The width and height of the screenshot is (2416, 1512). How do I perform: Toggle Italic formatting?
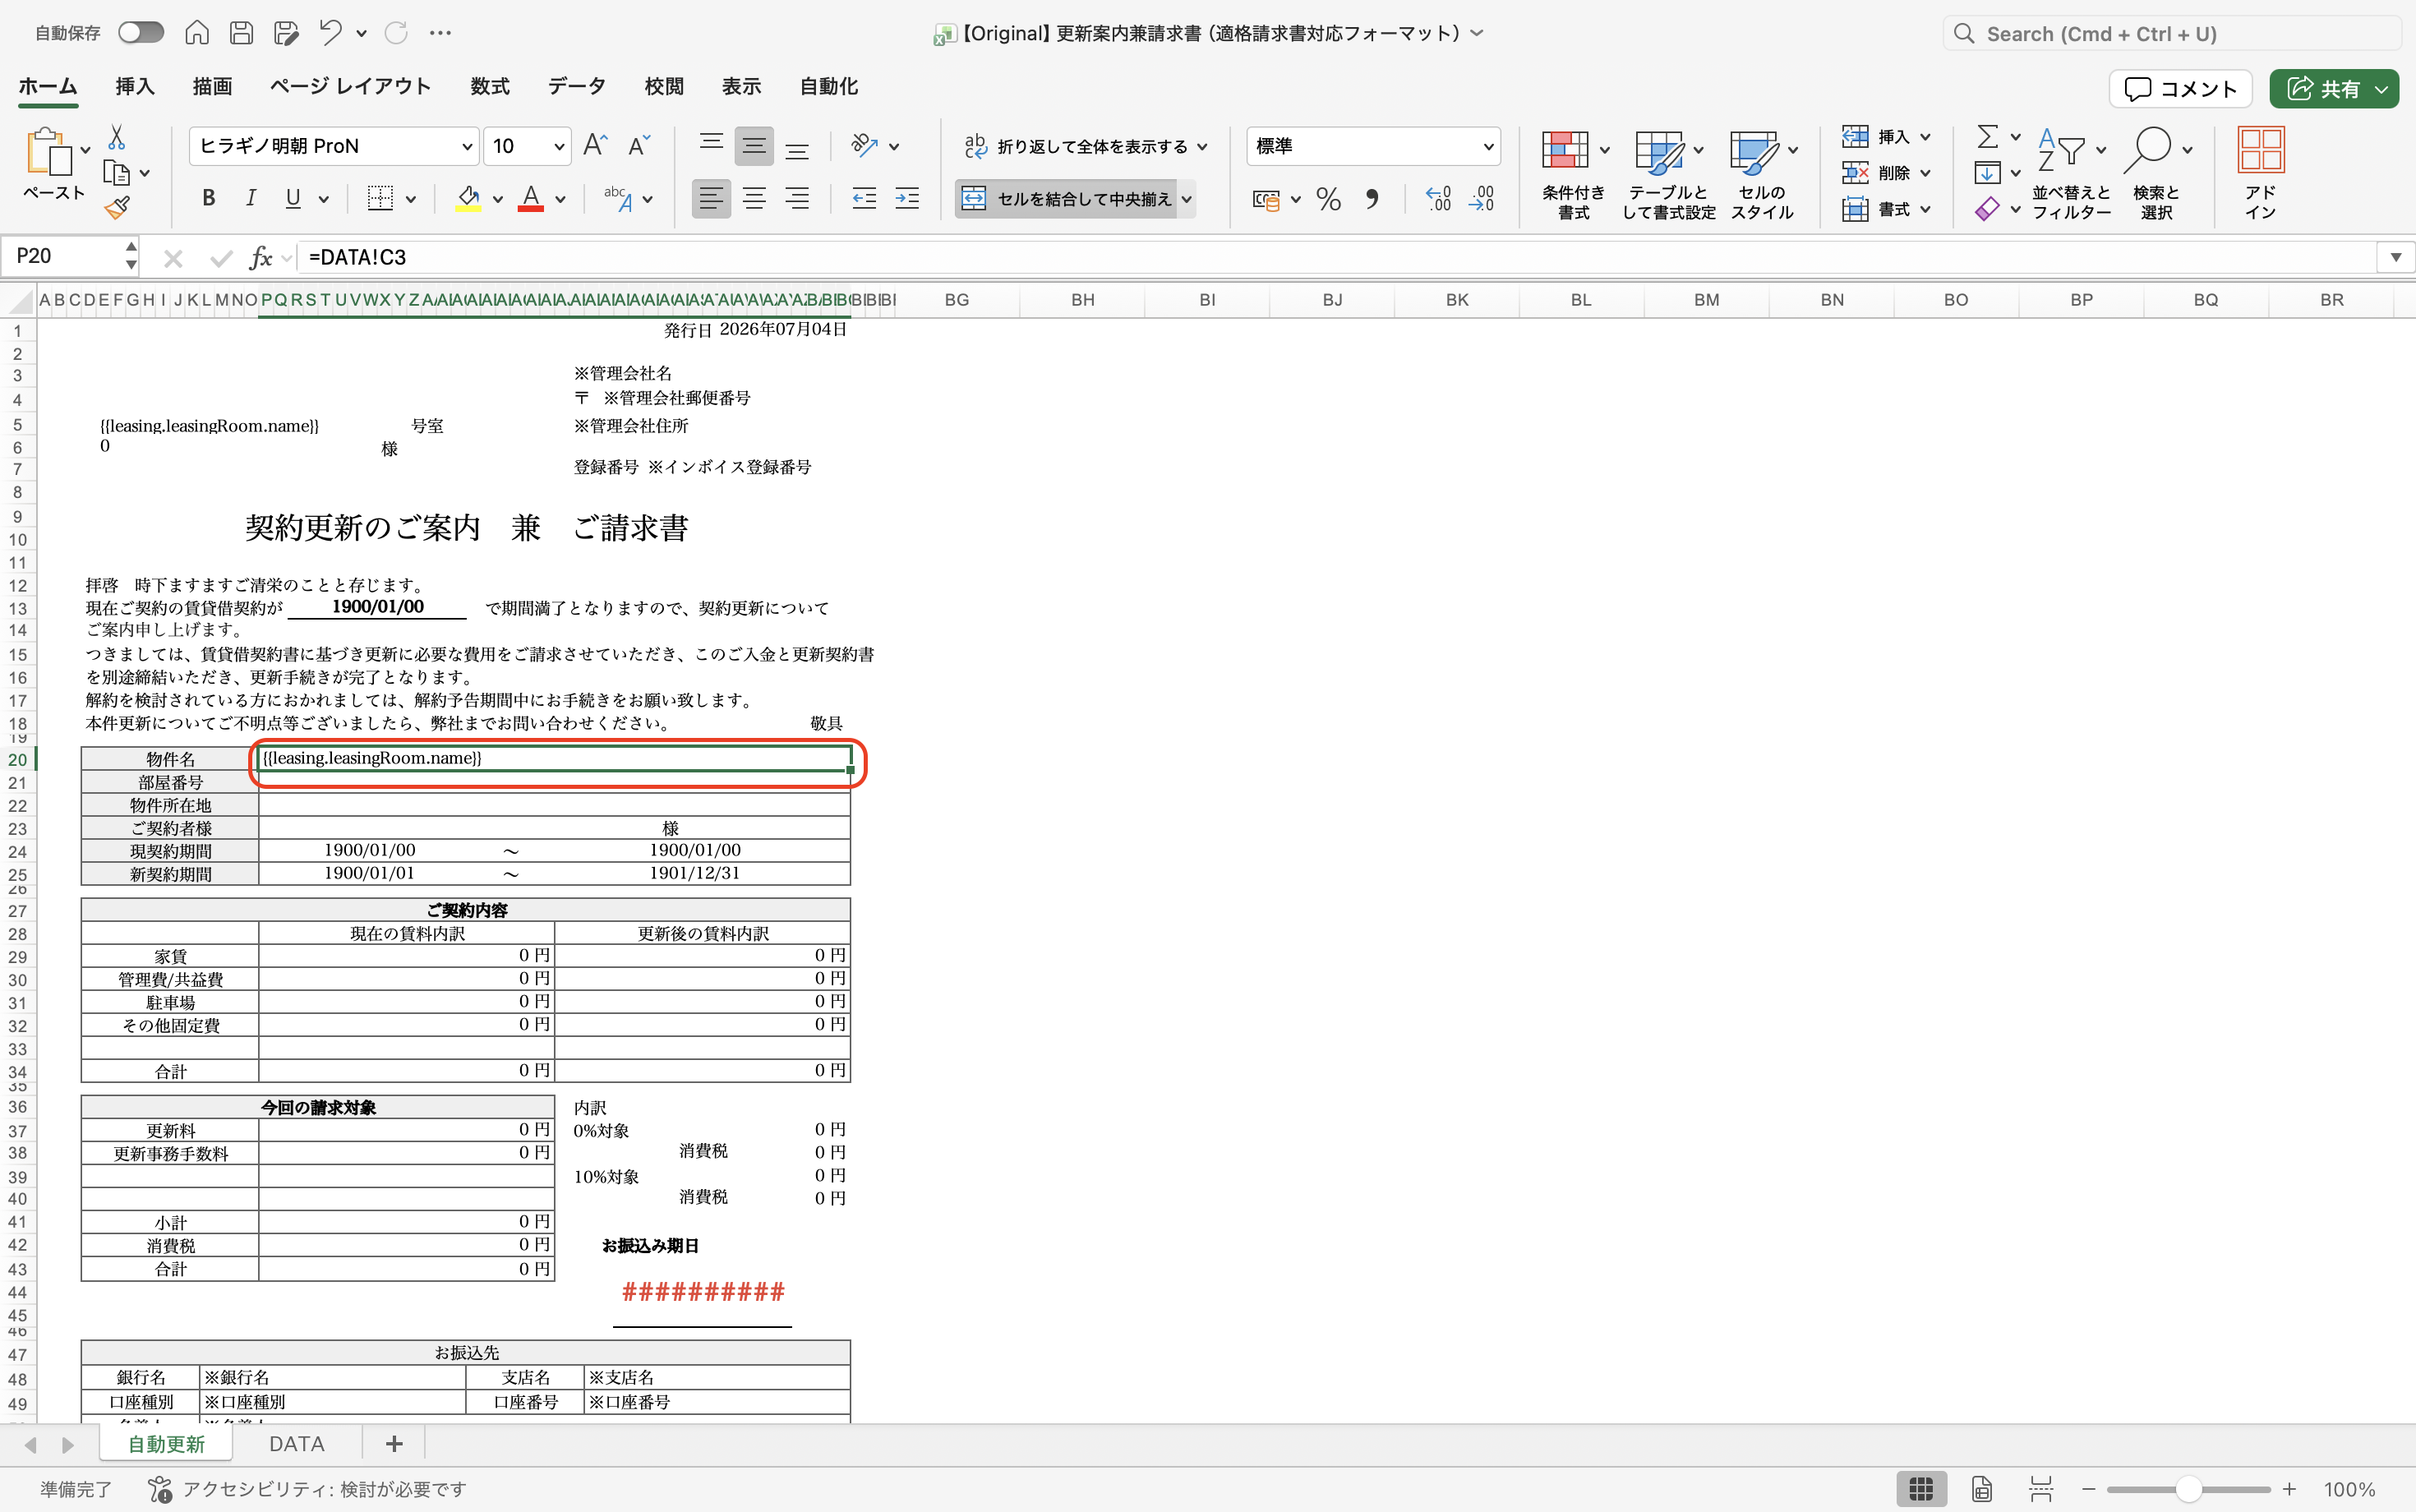pyautogui.click(x=251, y=198)
